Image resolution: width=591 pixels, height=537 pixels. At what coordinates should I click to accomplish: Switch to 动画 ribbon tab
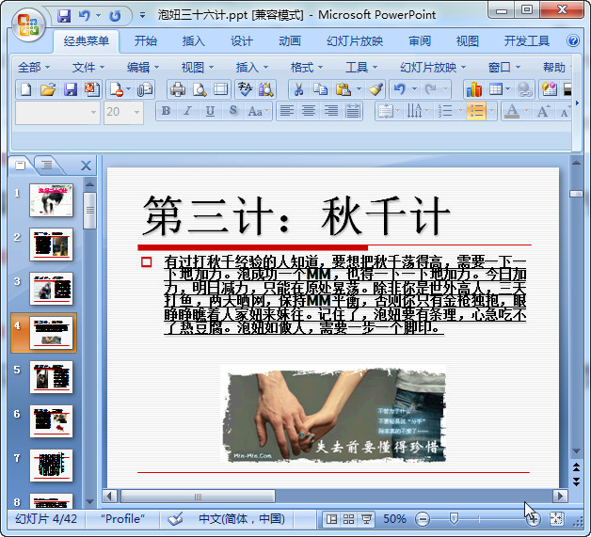pos(290,40)
